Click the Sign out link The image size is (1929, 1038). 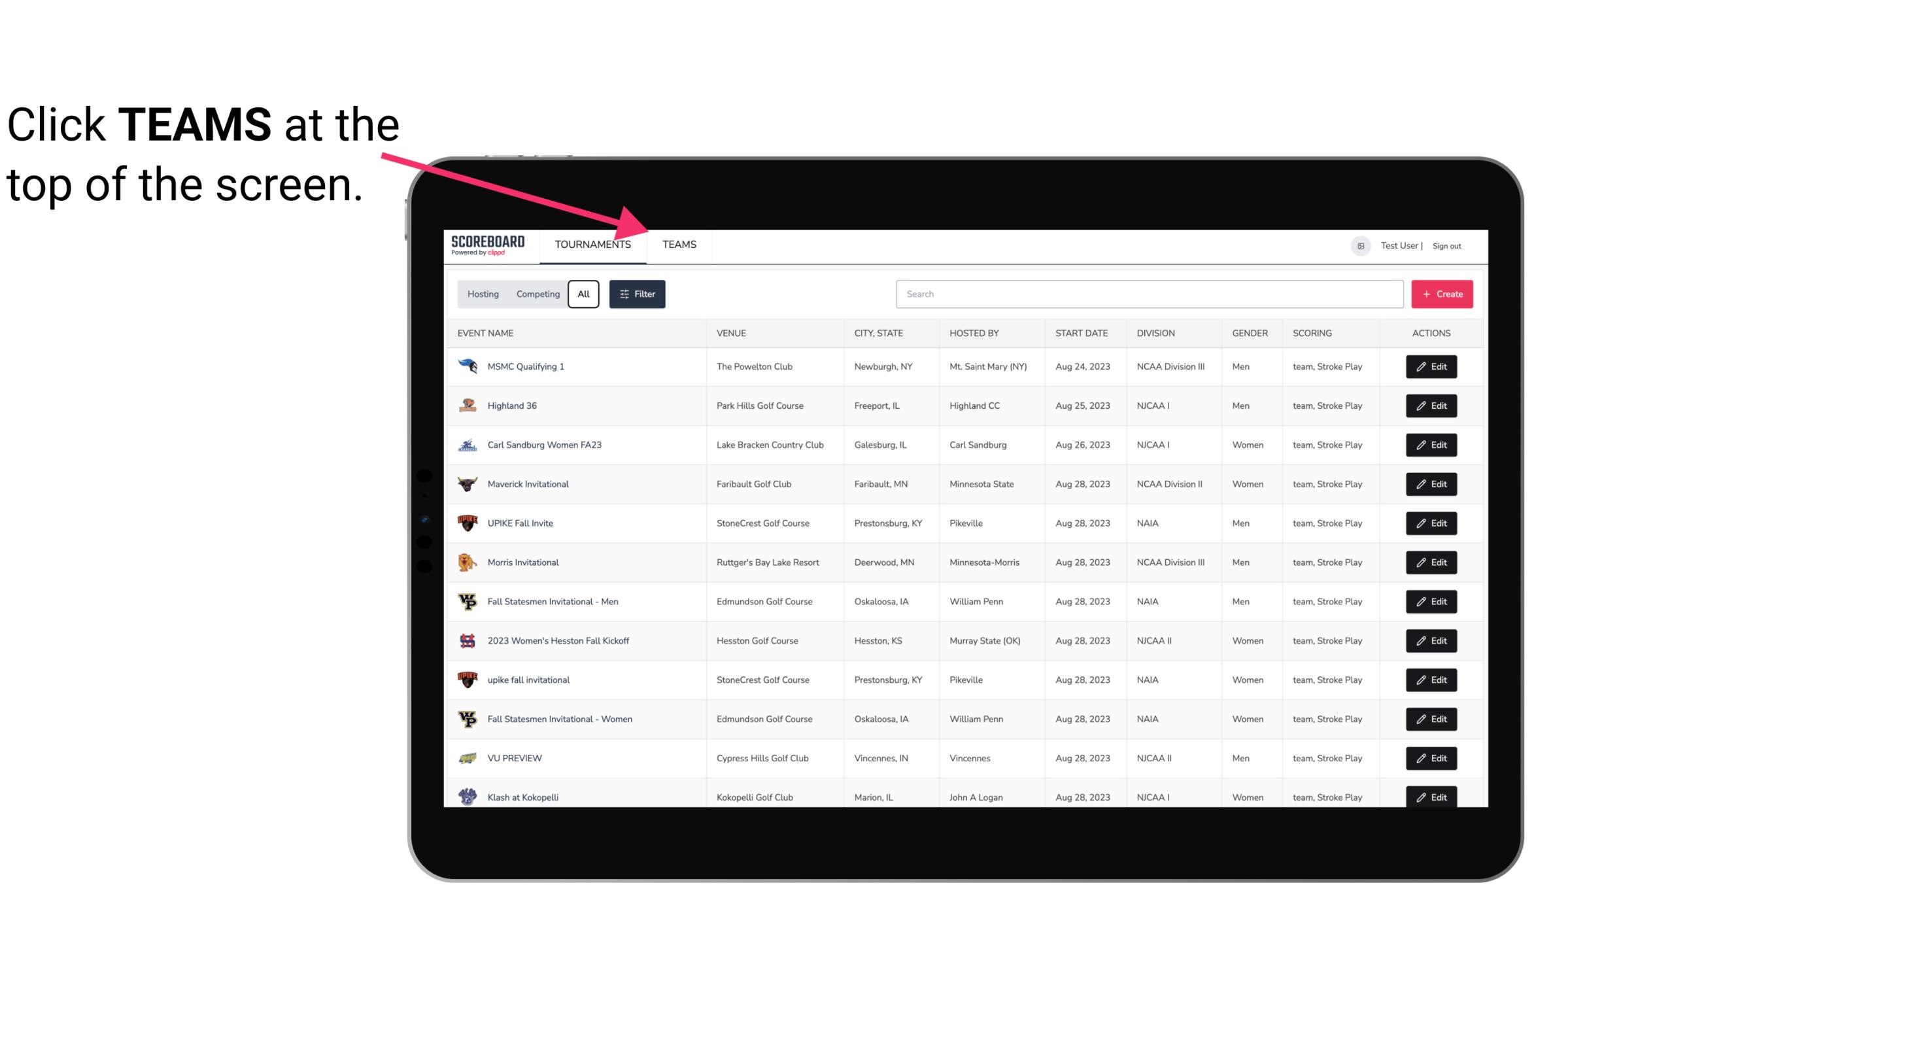click(x=1446, y=245)
